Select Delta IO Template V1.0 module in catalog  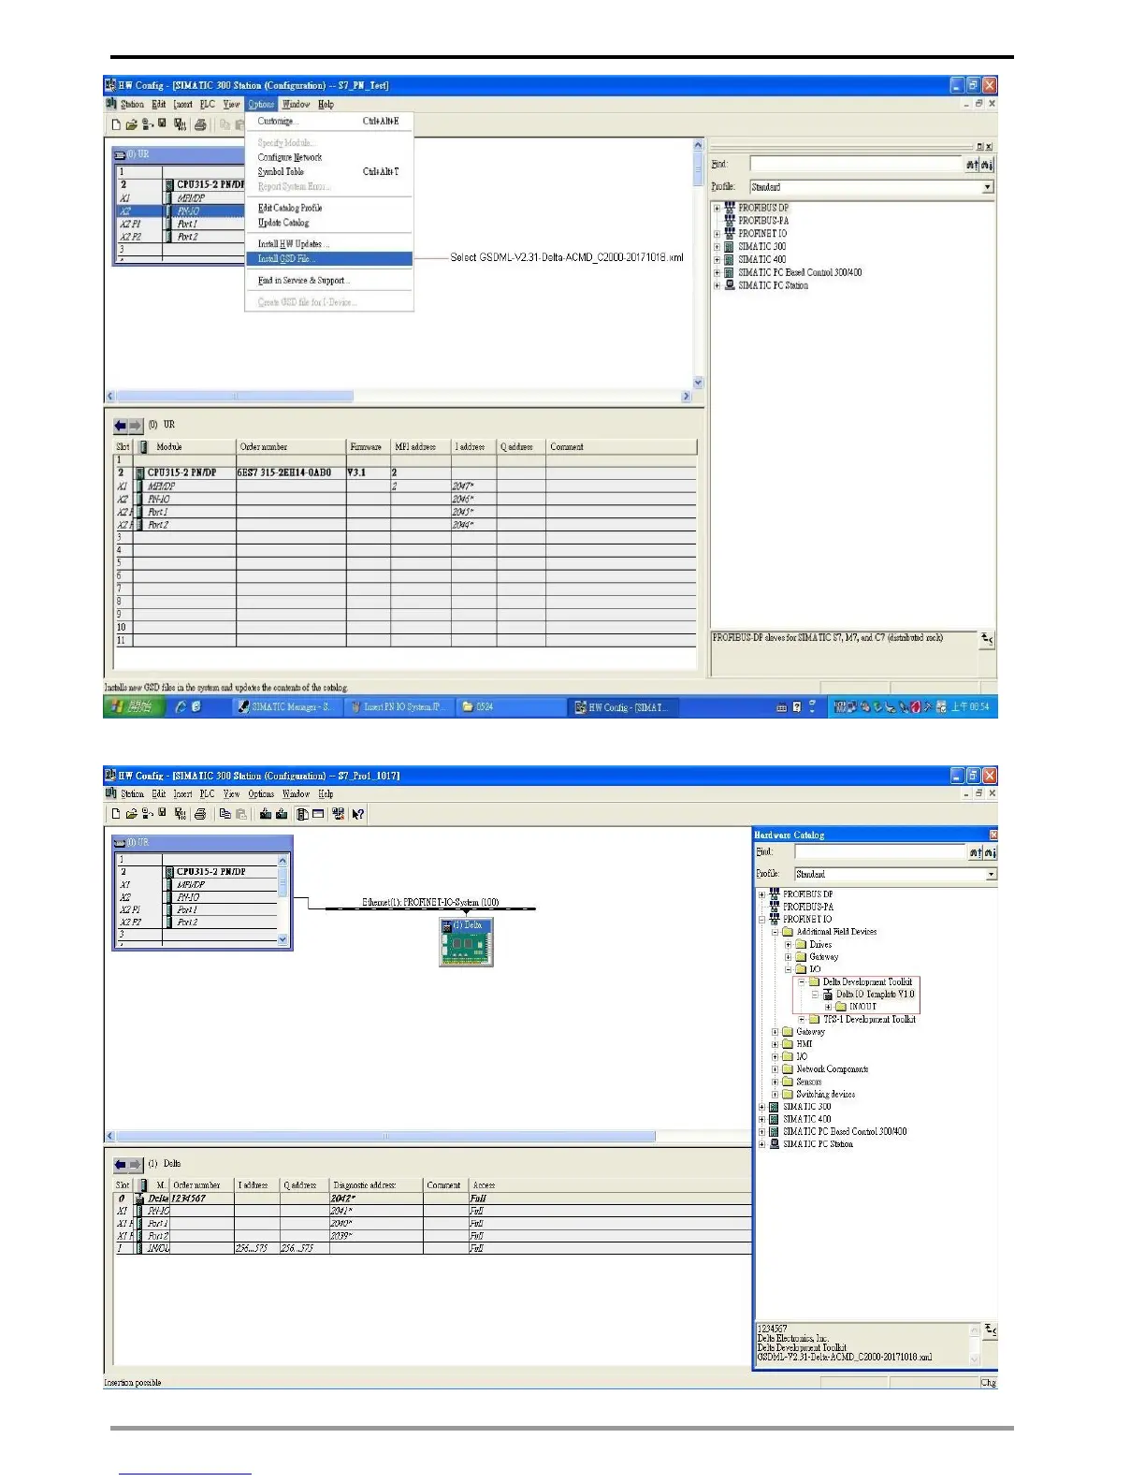pyautogui.click(x=875, y=994)
